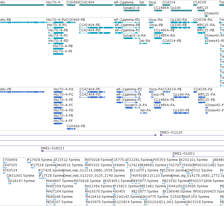Select the RE52930.3prime EST label
The height and width of the screenshot is (206, 224).
[x=173, y=170]
